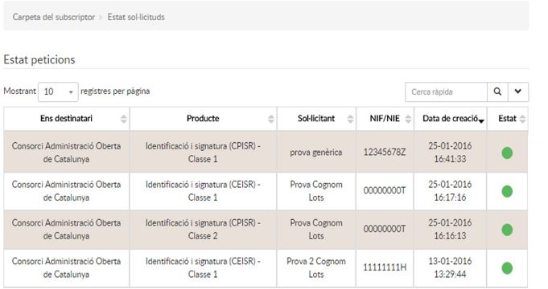Screen dimensions: 548x289
Task: Toggle Data de creació sort arrow
Action: (x=481, y=121)
